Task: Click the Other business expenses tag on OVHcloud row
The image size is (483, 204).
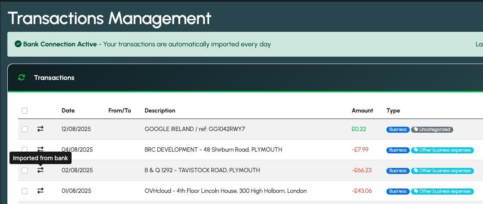Action: point(442,191)
